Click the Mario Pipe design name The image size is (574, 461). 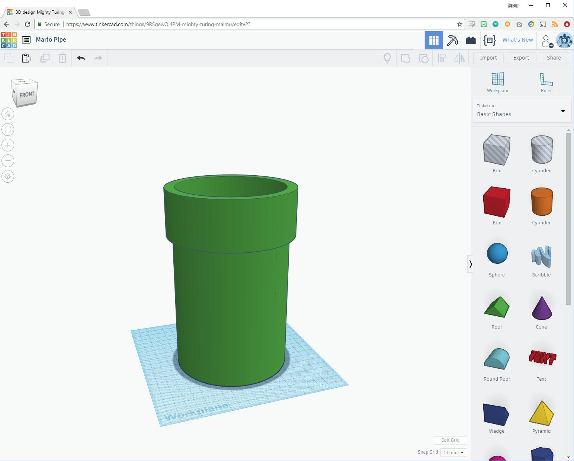(51, 40)
